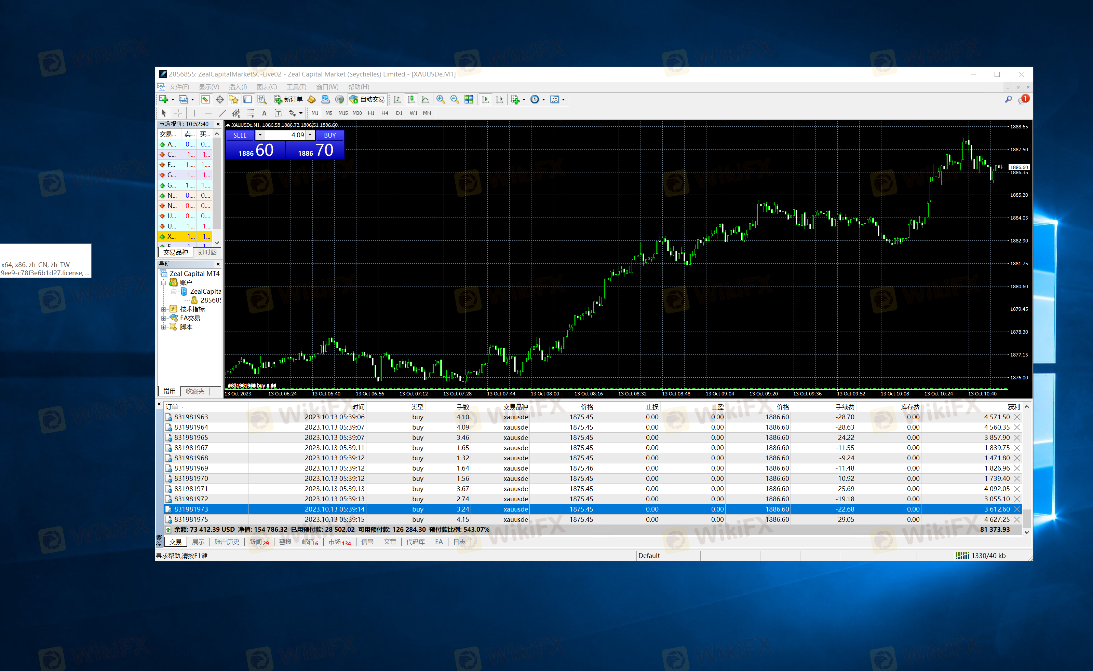The width and height of the screenshot is (1093, 671).
Task: Select the crosshair cursor tool
Action: tap(178, 113)
